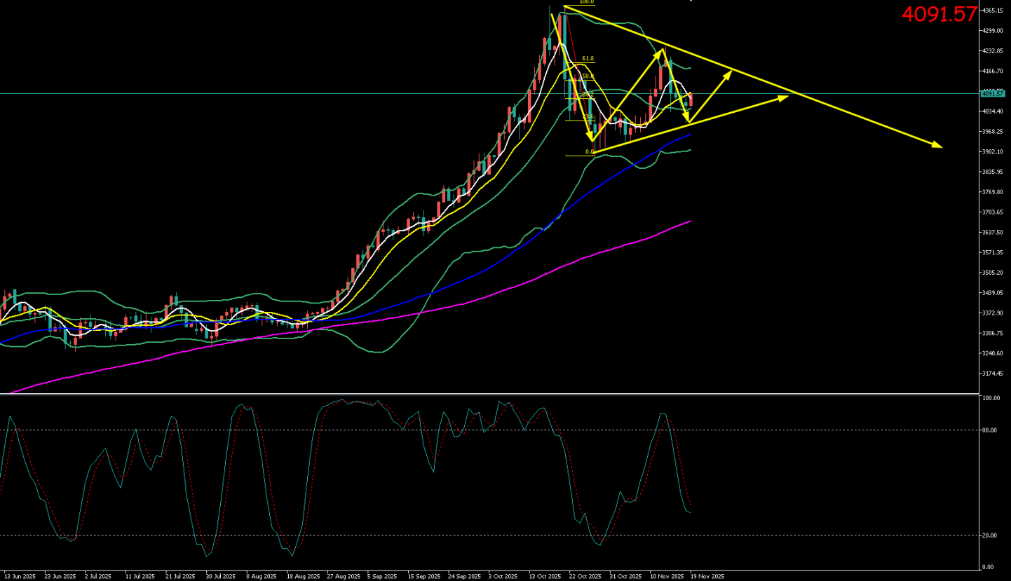1011x581 pixels.
Task: Click the Fibonacci 100.0 level label
Action: click(587, 2)
